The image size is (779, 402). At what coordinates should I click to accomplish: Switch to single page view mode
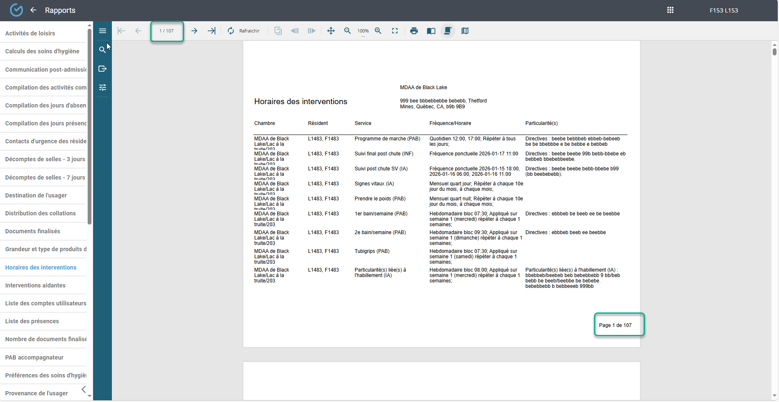(x=431, y=31)
